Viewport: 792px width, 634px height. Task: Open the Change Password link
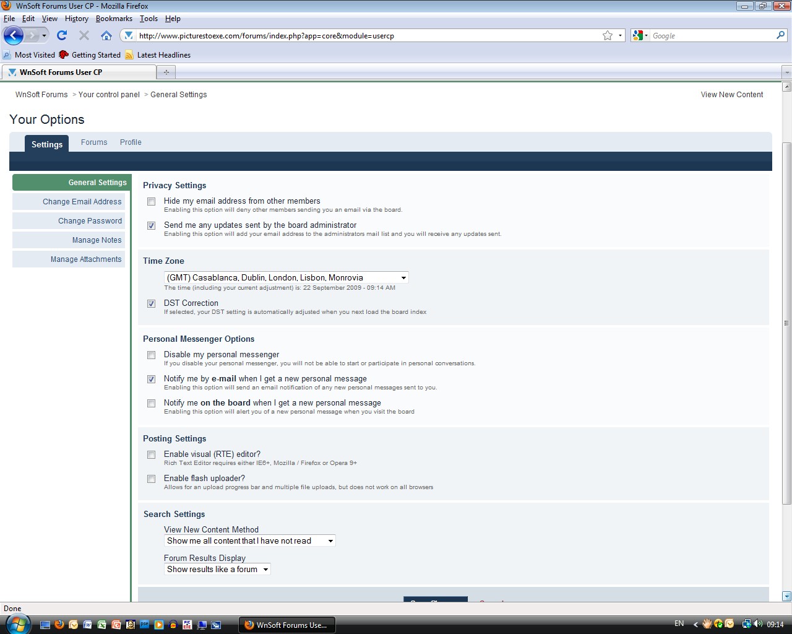90,221
